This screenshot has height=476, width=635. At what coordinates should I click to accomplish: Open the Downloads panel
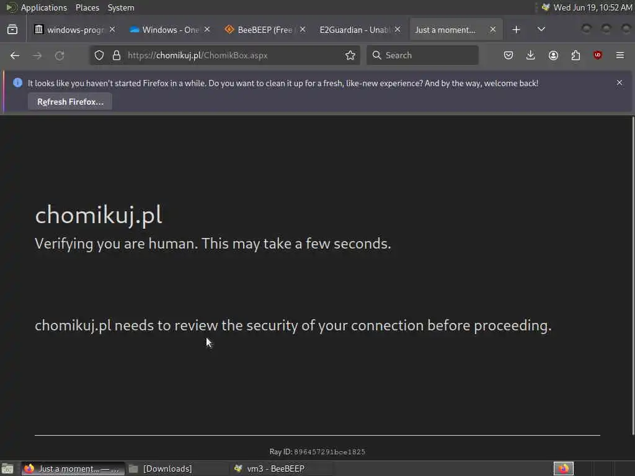[531, 55]
